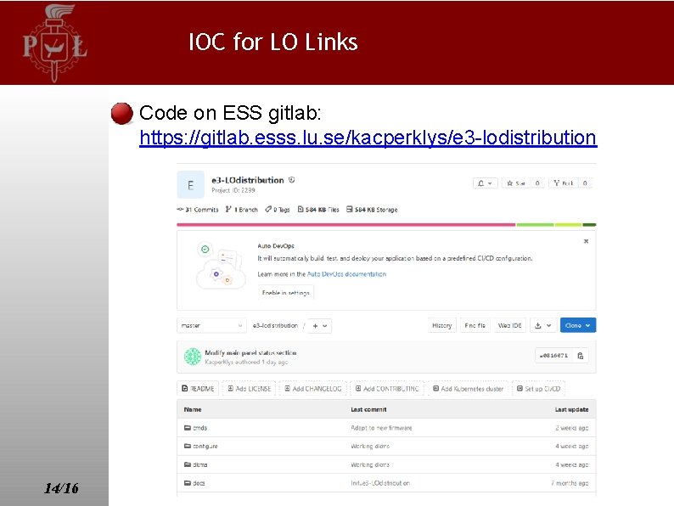Screen dimensions: 674x506
Task: Open the notification bell dropdown
Action: [x=485, y=183]
